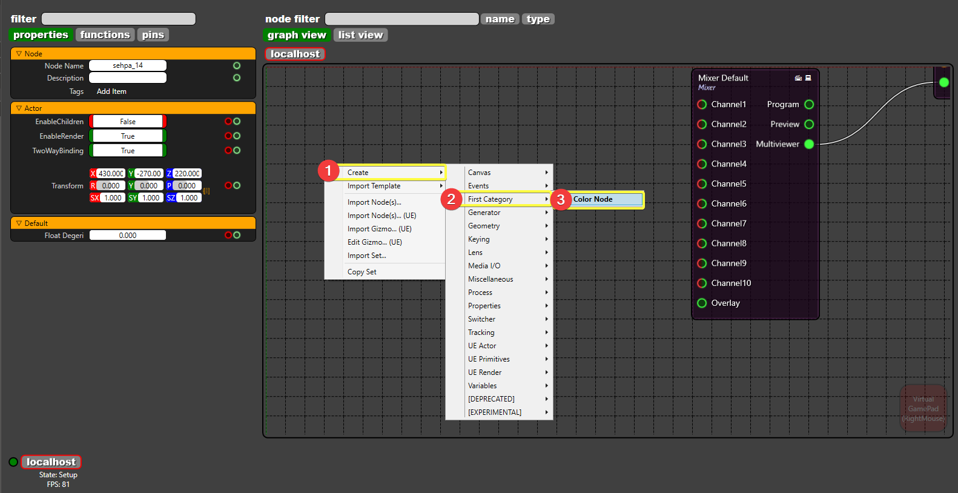
Task: Collapse the Actor properties section
Action: (19, 108)
